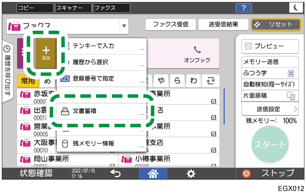
Task: Toggle メモリー送信 setting
Action: pos(270,62)
